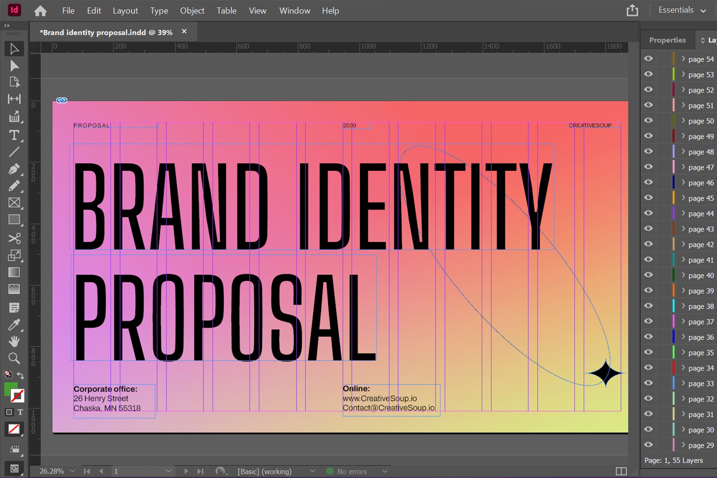Screen dimensions: 717x478
Task: Click the Home icon
Action: 40,11
